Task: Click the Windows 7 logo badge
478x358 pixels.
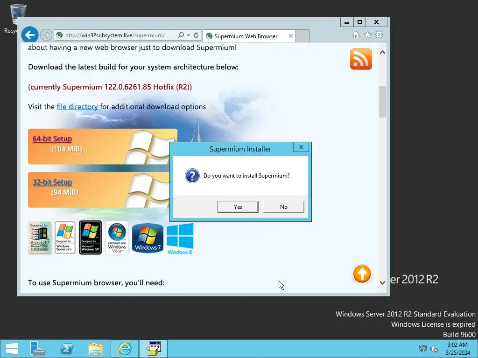Action: pos(148,238)
